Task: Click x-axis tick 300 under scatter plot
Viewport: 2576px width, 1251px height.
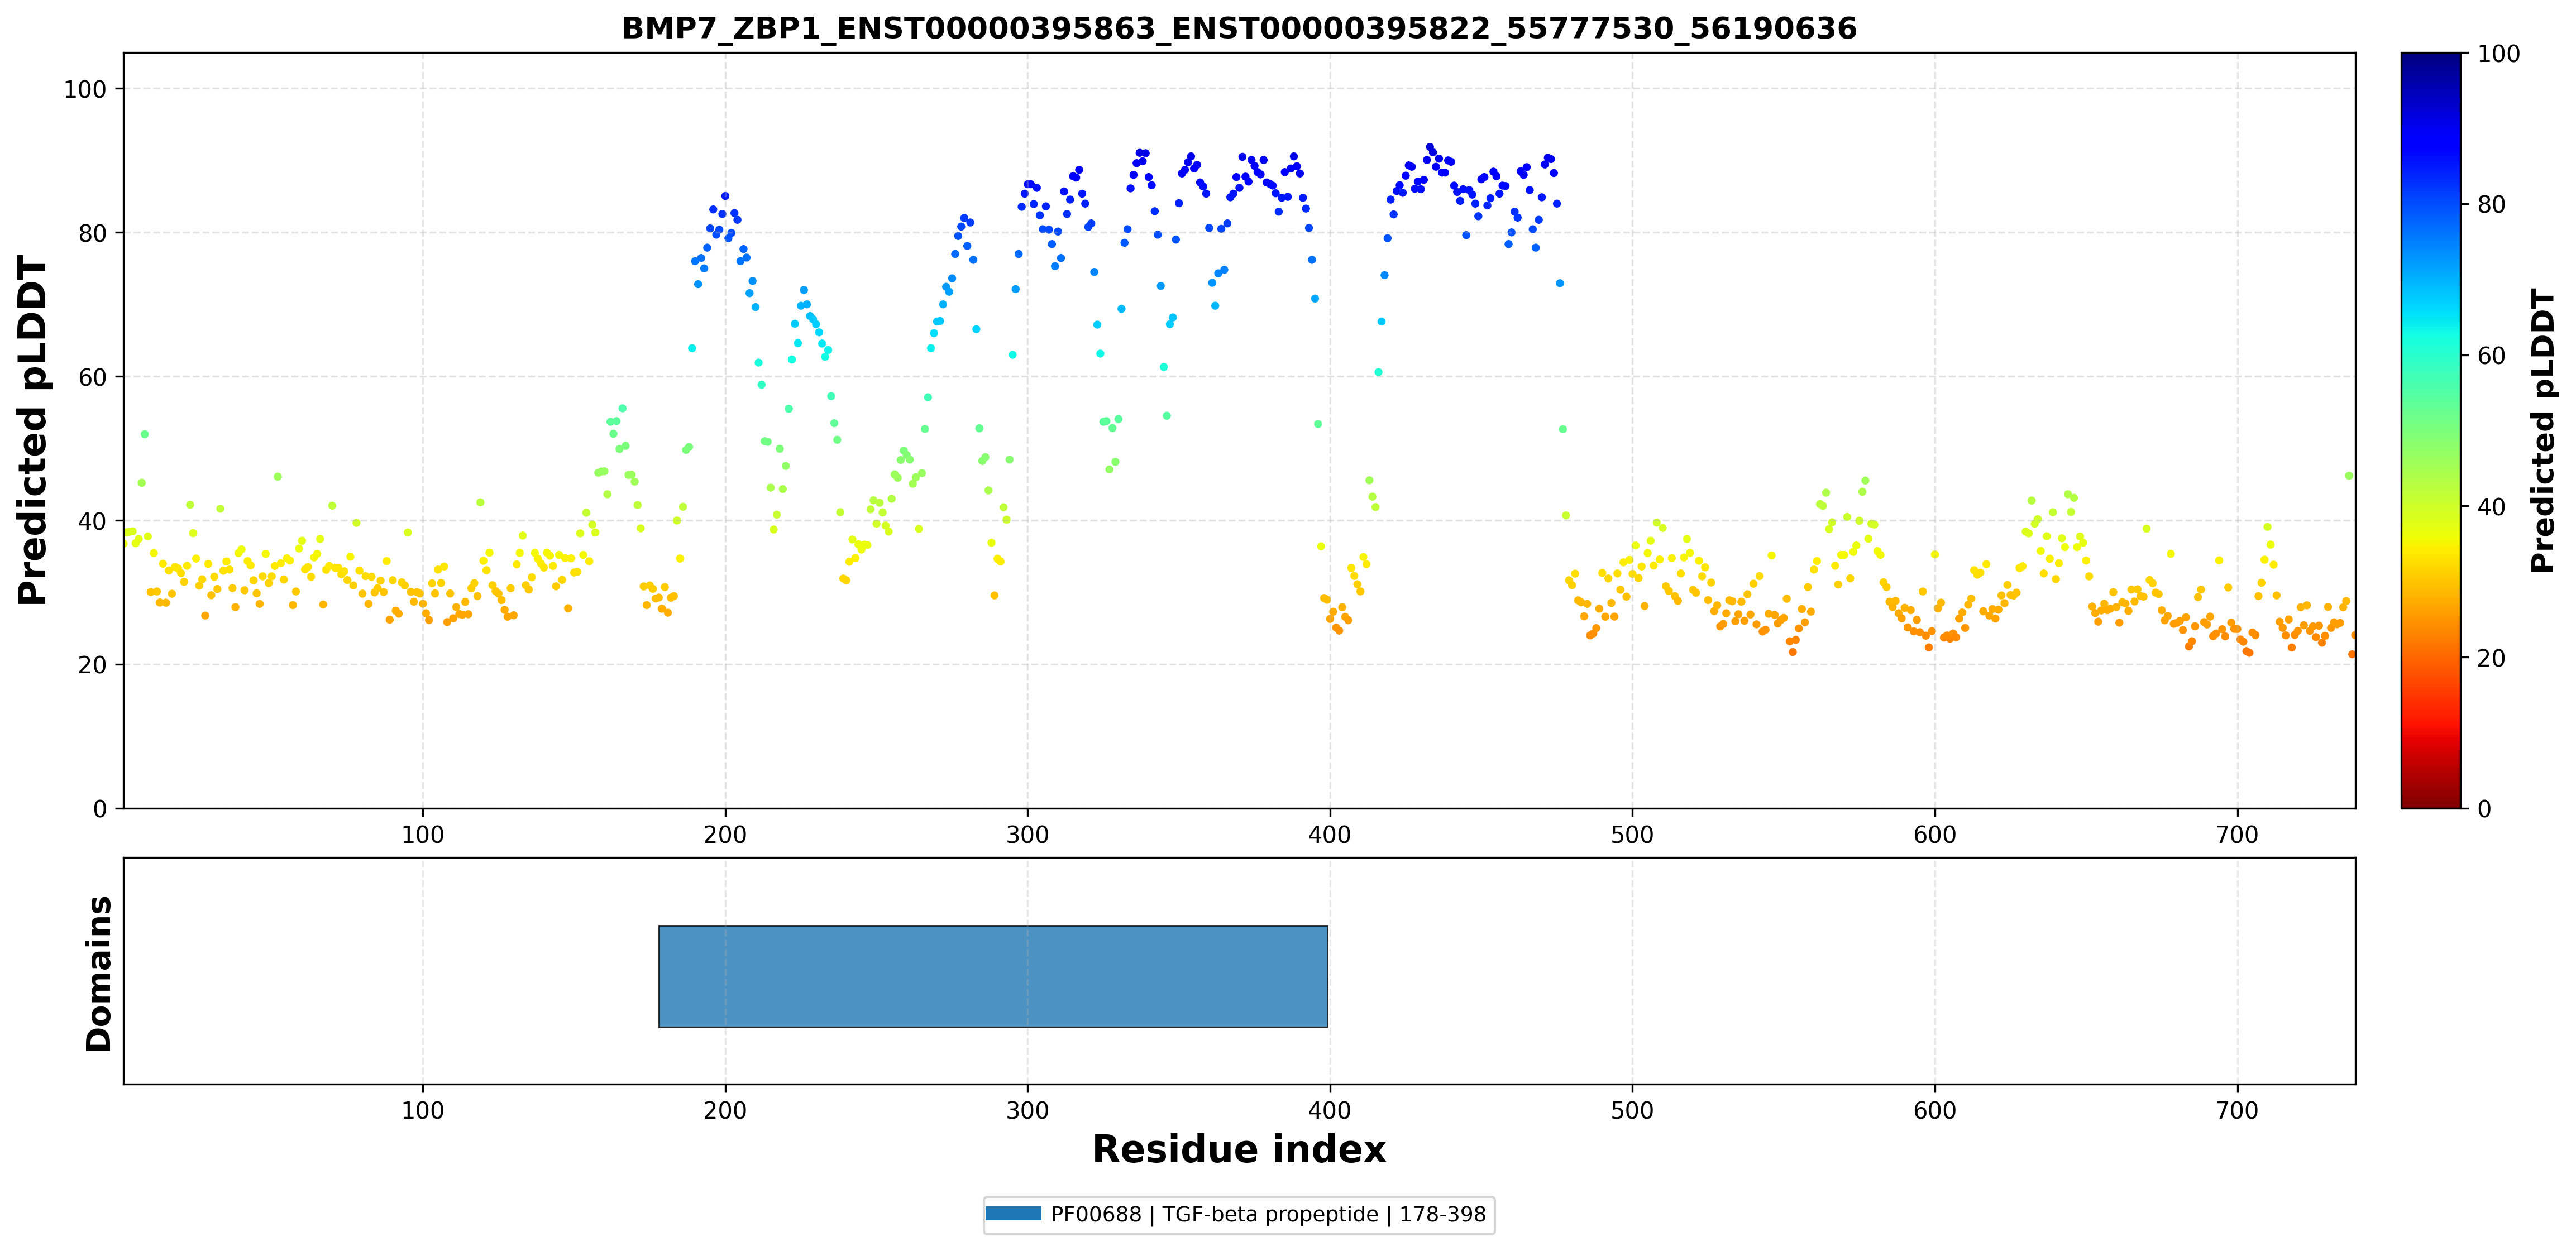Action: click(x=1027, y=835)
